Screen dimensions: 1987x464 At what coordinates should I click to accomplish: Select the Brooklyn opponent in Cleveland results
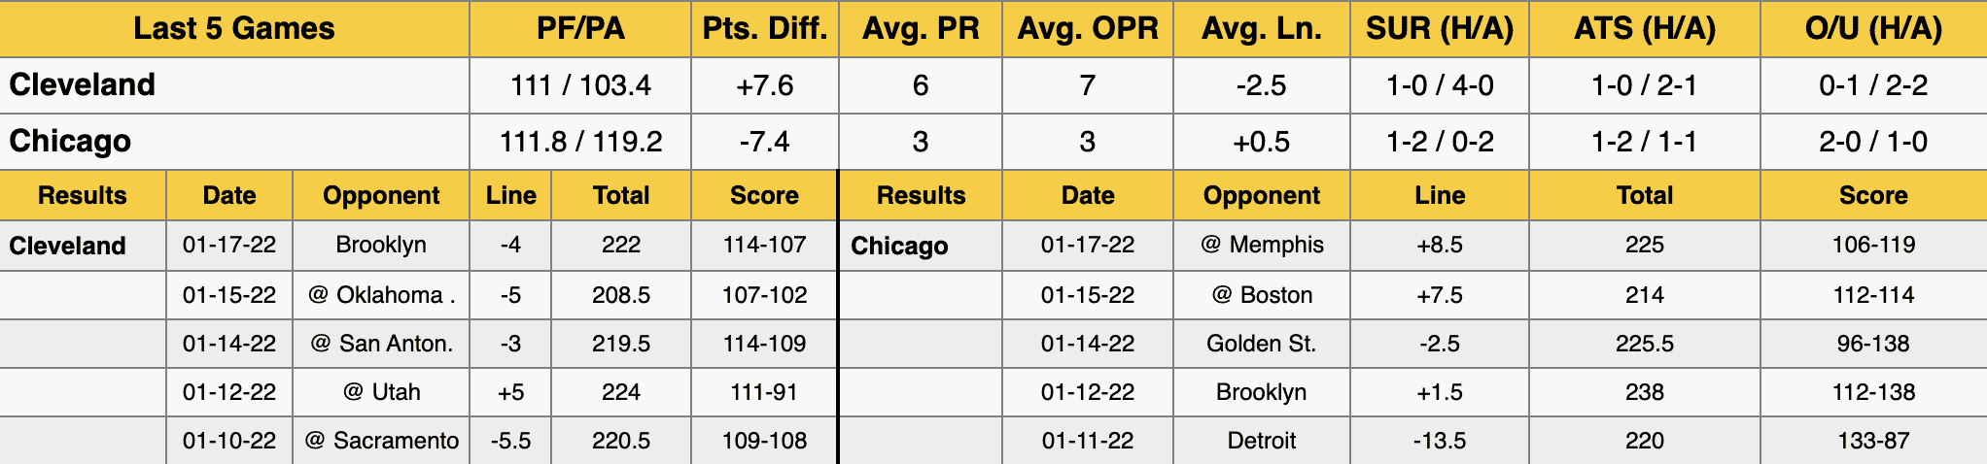tap(381, 245)
